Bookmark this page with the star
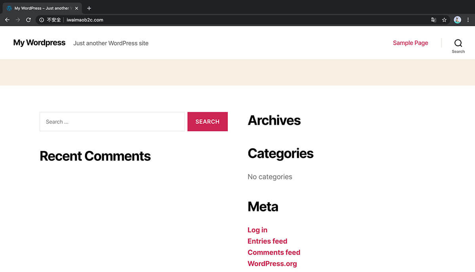The height and width of the screenshot is (272, 475). click(x=445, y=20)
